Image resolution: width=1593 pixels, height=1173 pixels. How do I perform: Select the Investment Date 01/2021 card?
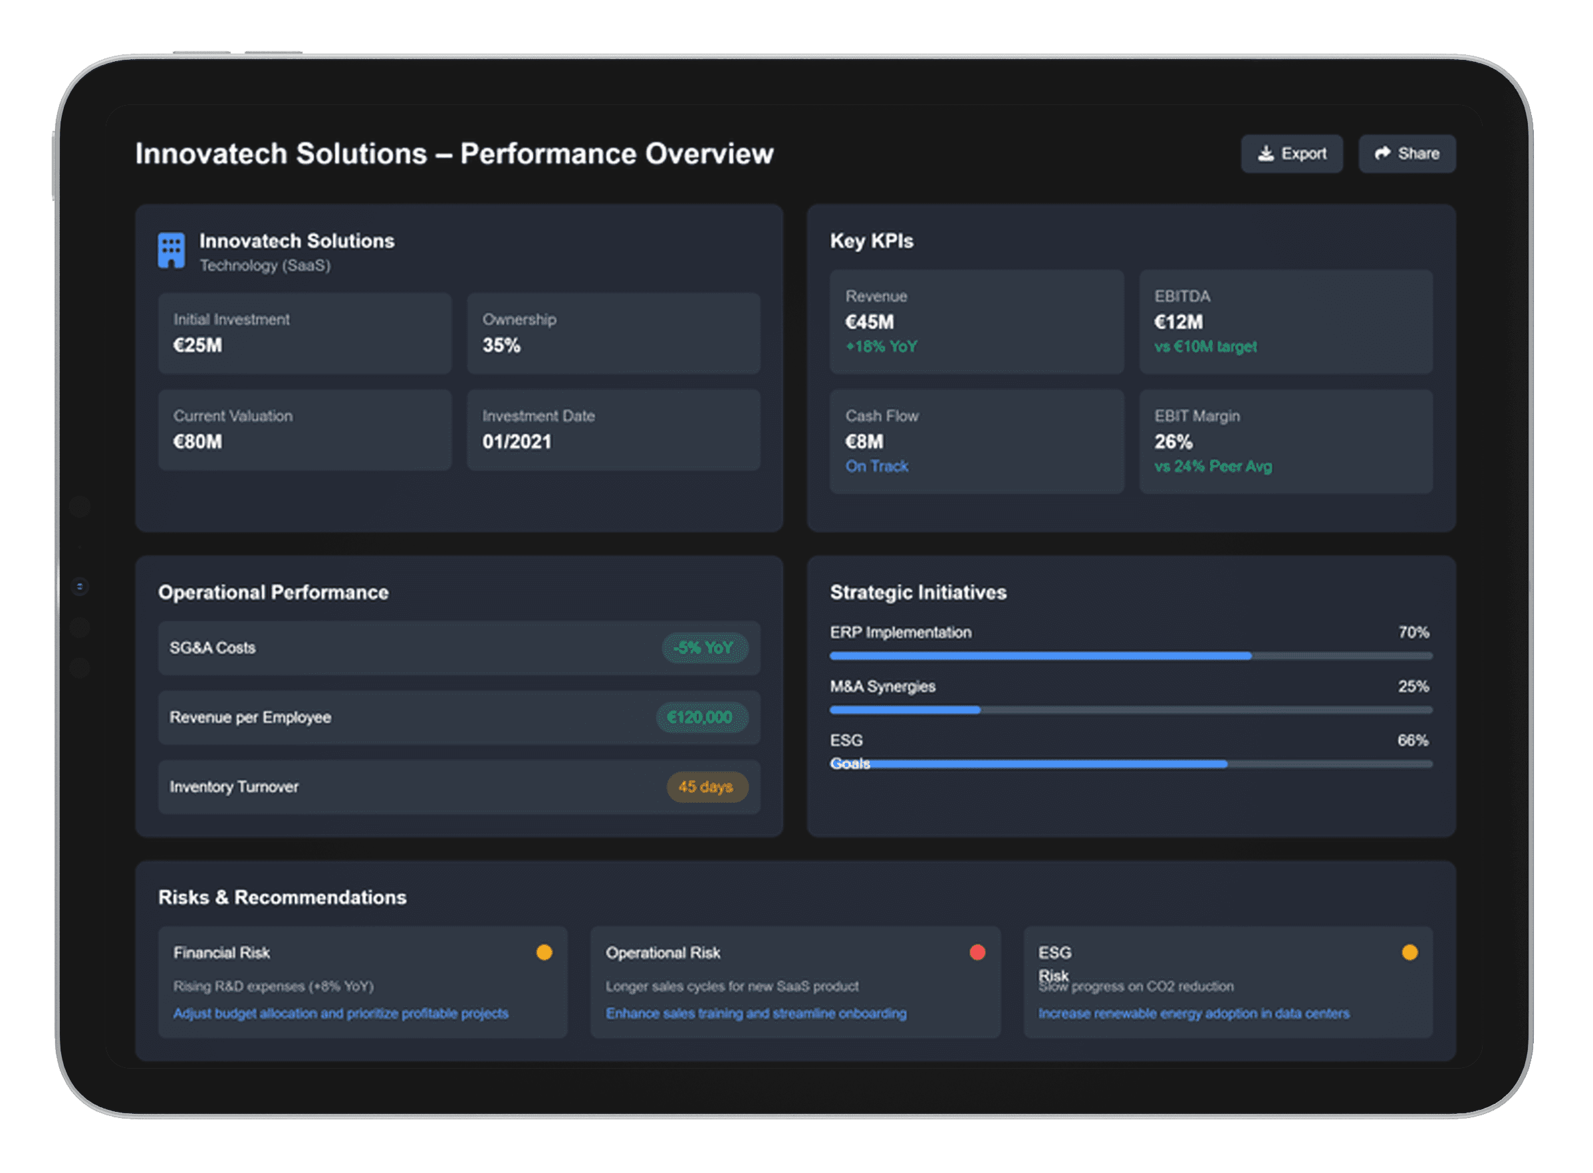(614, 429)
